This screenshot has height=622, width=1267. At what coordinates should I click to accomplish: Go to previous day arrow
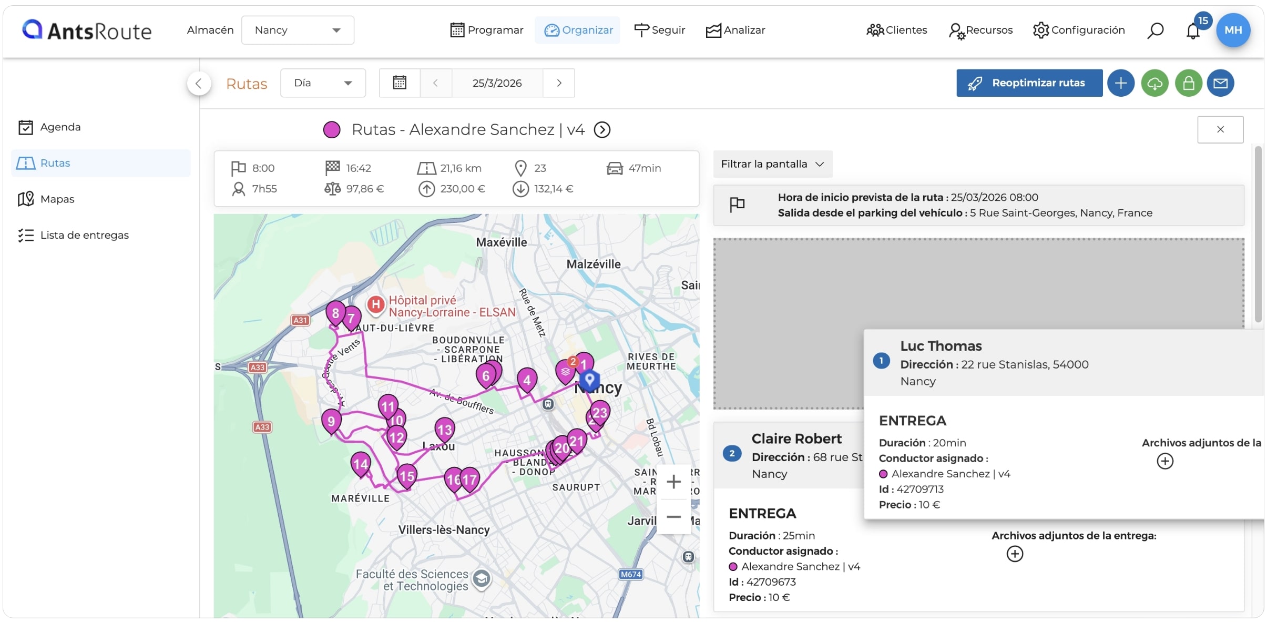click(x=435, y=83)
